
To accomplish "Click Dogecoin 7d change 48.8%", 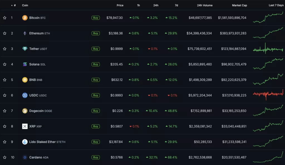I will pyautogui.click(x=171, y=111).
